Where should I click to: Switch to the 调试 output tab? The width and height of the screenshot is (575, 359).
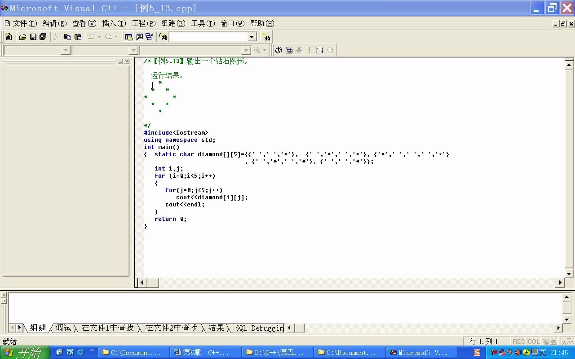click(x=63, y=328)
